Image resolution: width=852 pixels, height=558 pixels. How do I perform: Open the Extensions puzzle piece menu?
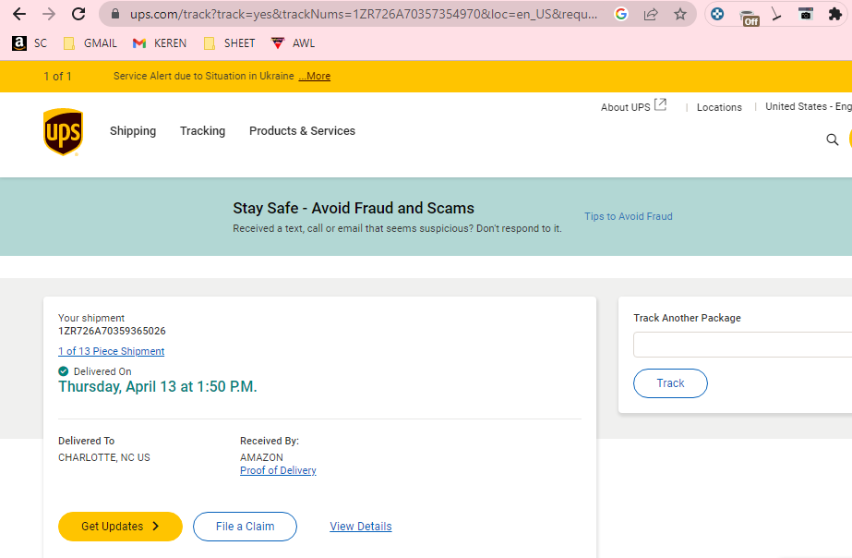pyautogui.click(x=834, y=14)
